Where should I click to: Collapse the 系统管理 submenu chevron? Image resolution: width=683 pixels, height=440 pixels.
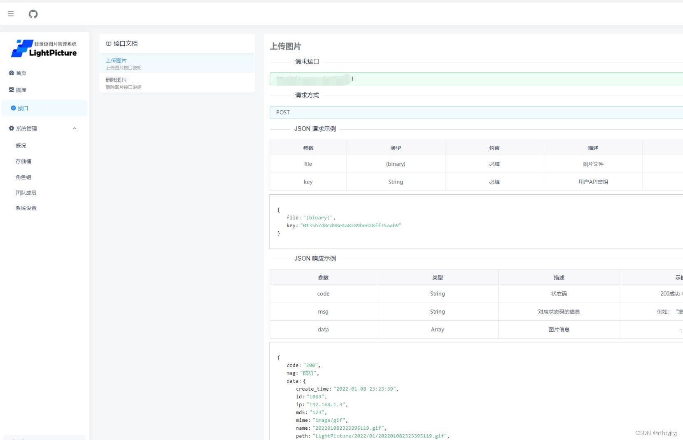click(75, 128)
